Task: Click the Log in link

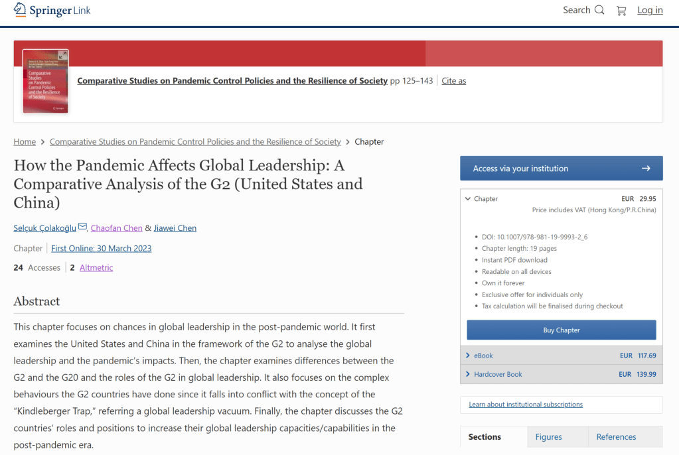Action: point(650,10)
